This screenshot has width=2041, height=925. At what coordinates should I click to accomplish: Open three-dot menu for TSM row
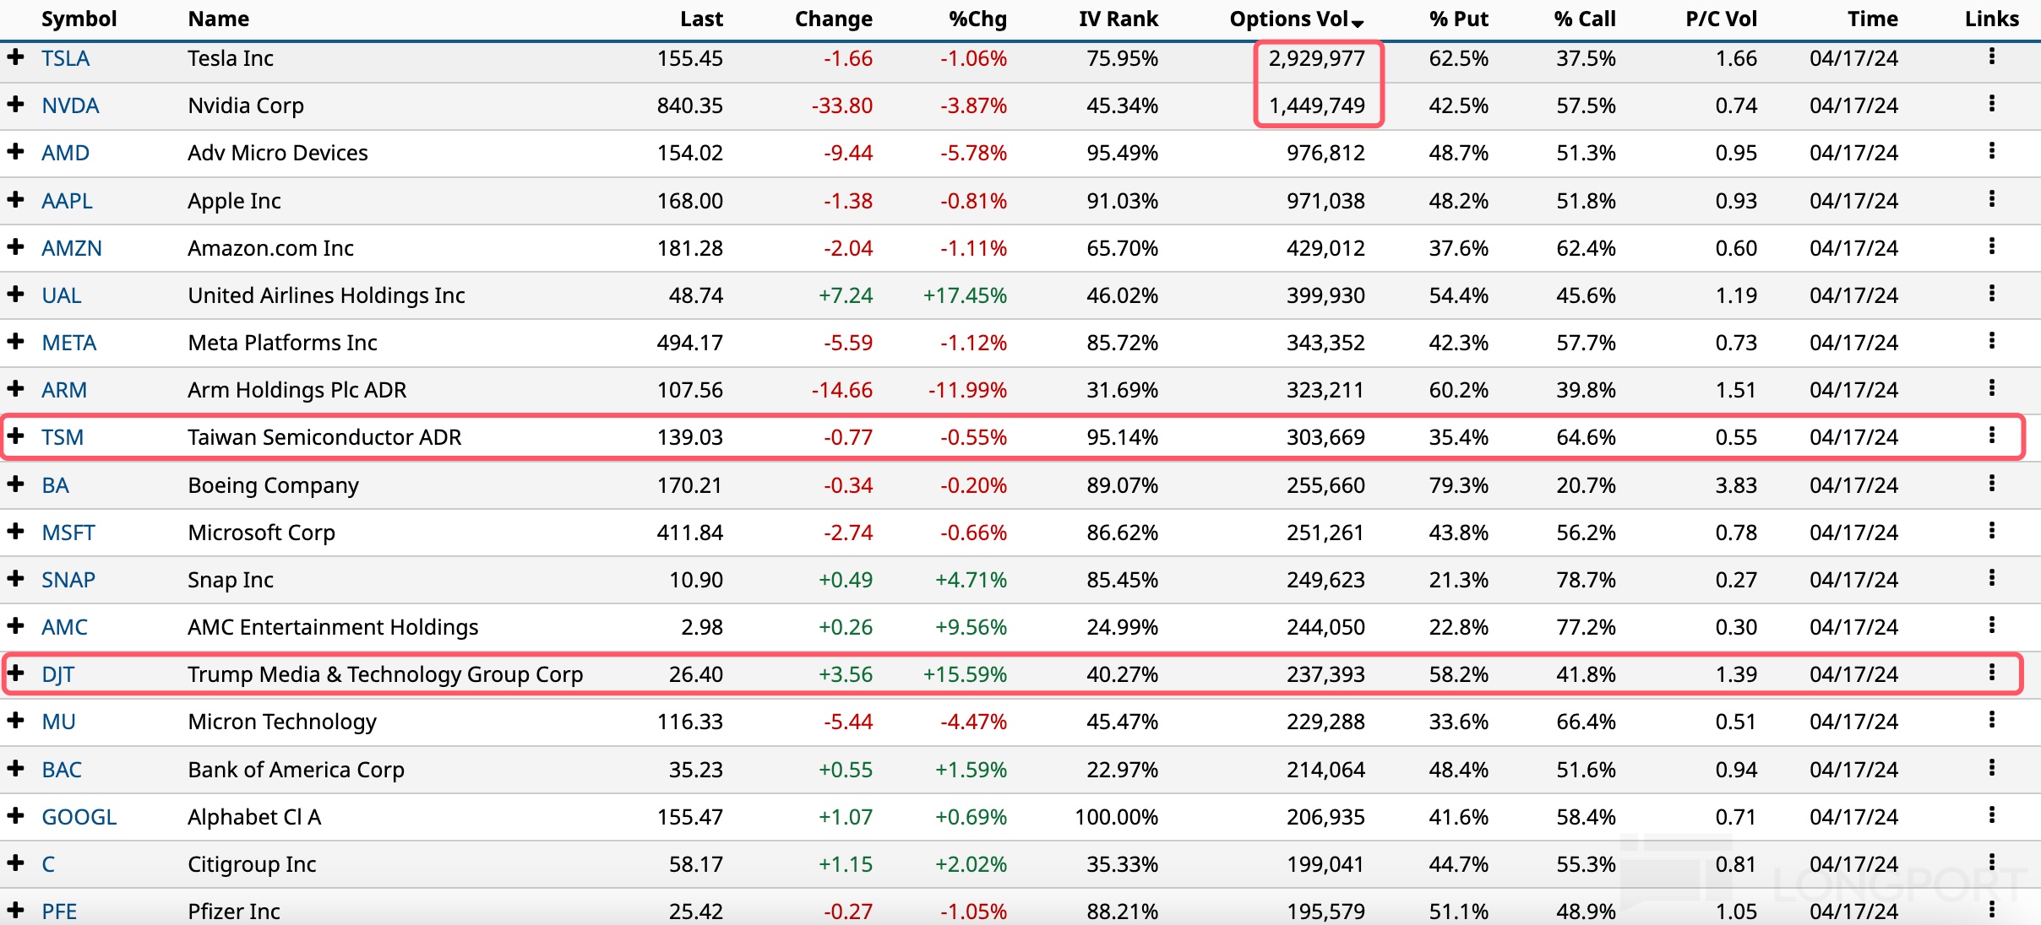click(1991, 435)
